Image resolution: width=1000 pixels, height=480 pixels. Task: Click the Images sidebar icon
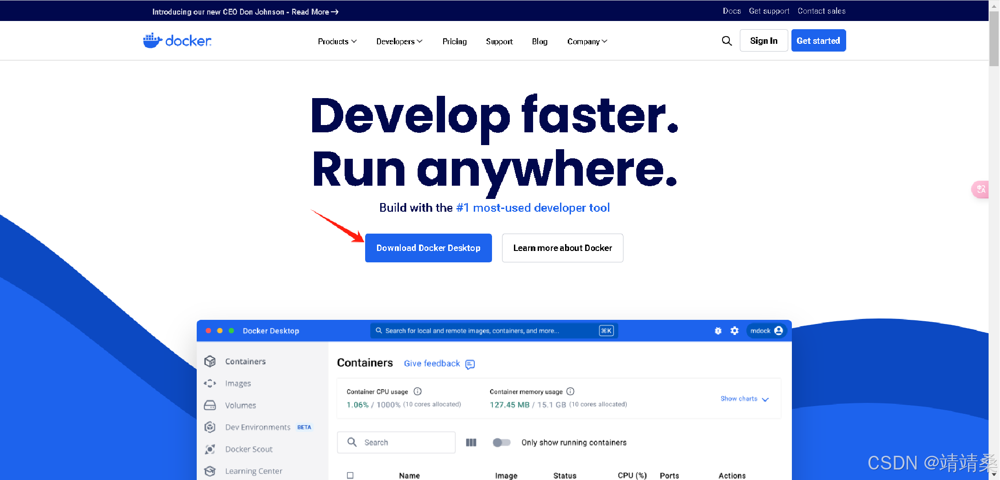pyautogui.click(x=210, y=383)
